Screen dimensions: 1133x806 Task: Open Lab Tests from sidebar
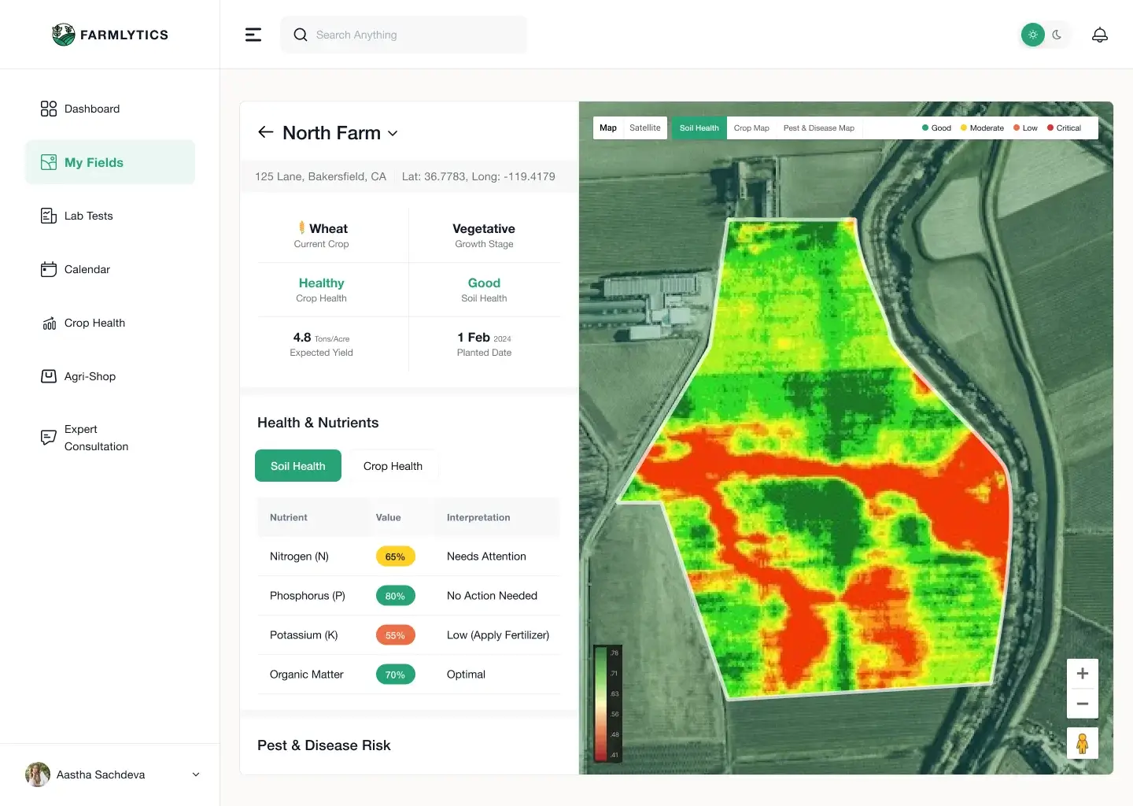[88, 216]
